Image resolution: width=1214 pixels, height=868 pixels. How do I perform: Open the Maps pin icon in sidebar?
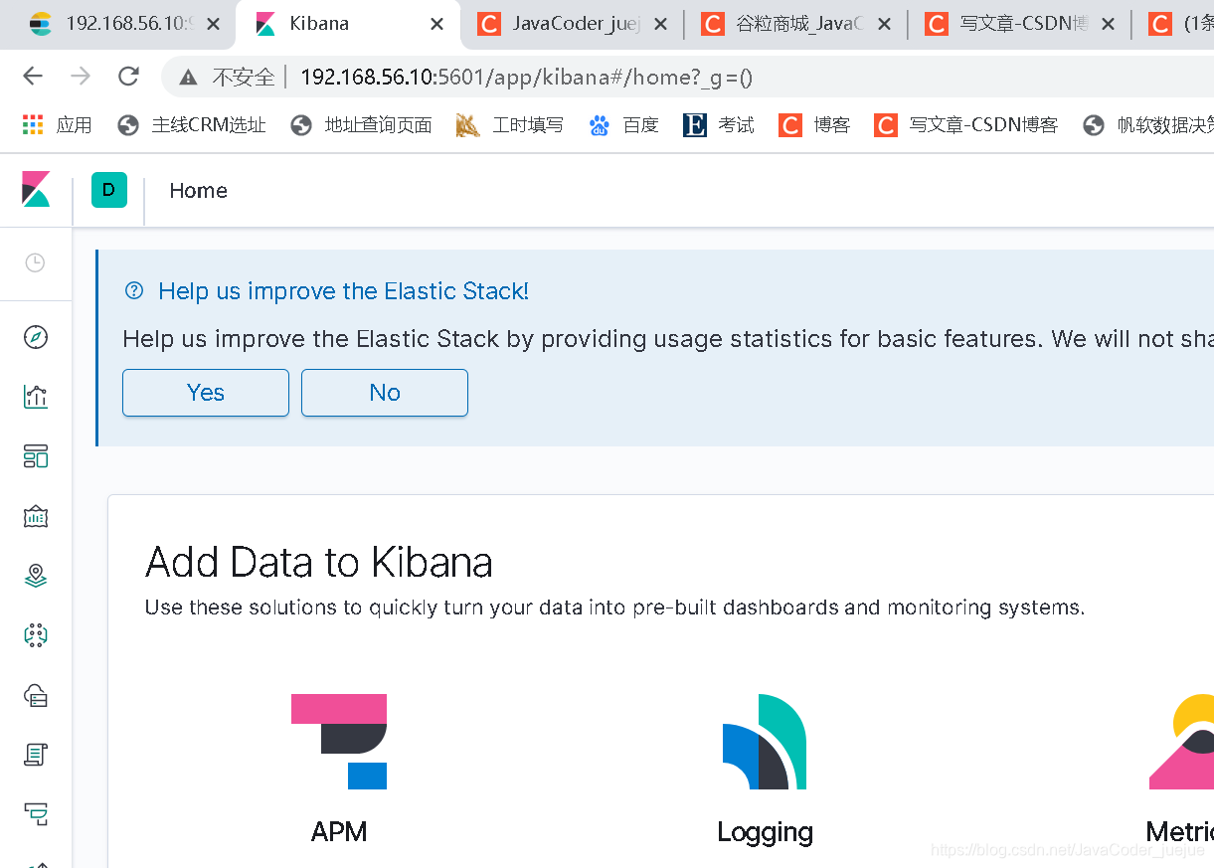(x=36, y=576)
